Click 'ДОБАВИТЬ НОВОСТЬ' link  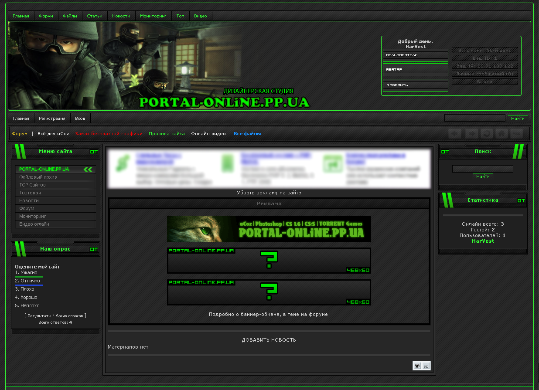point(269,340)
